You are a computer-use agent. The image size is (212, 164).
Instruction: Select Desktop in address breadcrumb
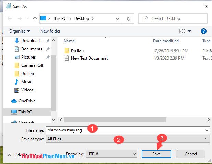82,18
